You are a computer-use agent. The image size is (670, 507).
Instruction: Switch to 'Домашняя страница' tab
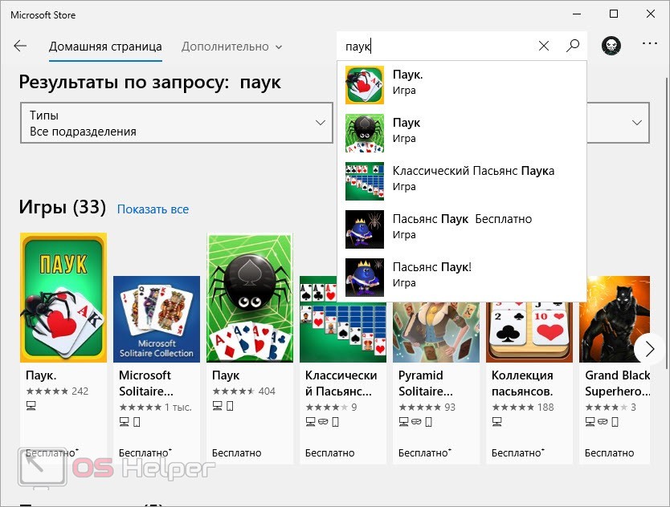(x=105, y=47)
